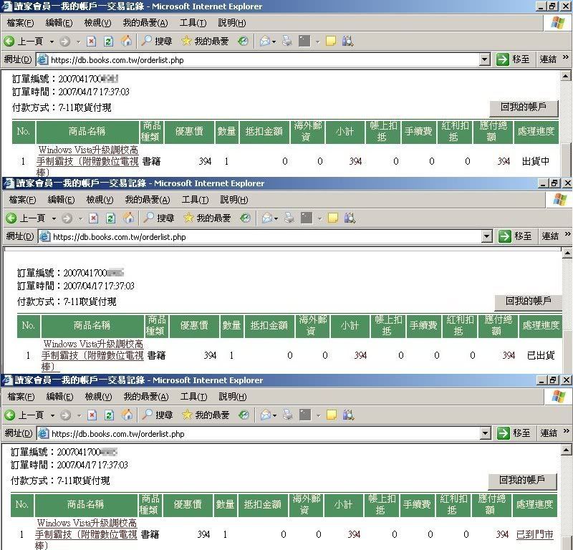Click the Back arrow icon in the 出貨中 window

[9, 42]
